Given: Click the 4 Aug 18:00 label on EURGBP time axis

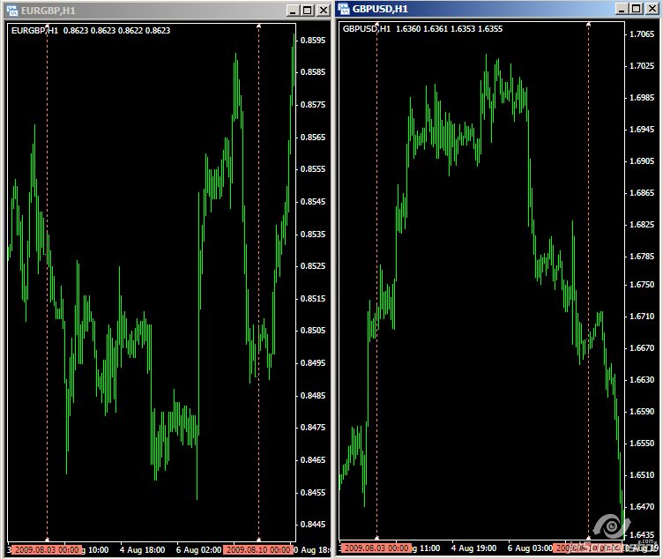Looking at the screenshot, I should (143, 549).
